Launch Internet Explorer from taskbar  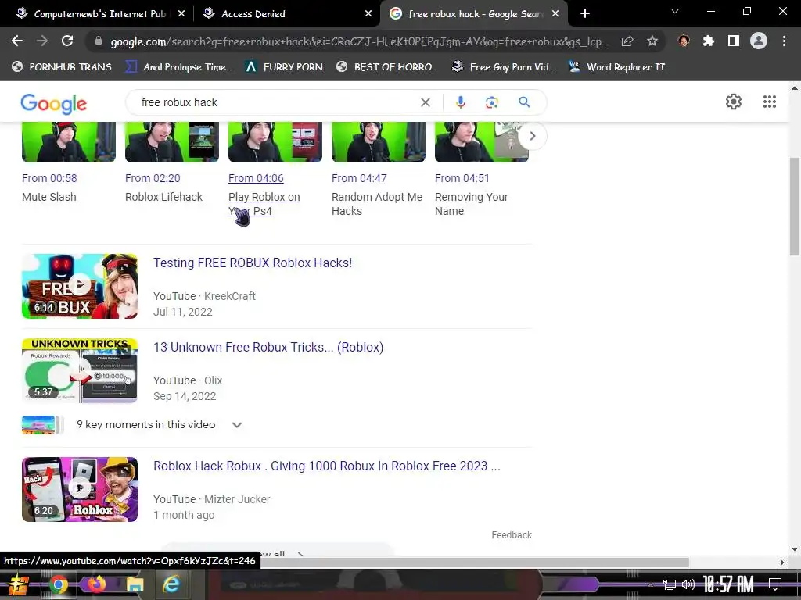tap(171, 584)
